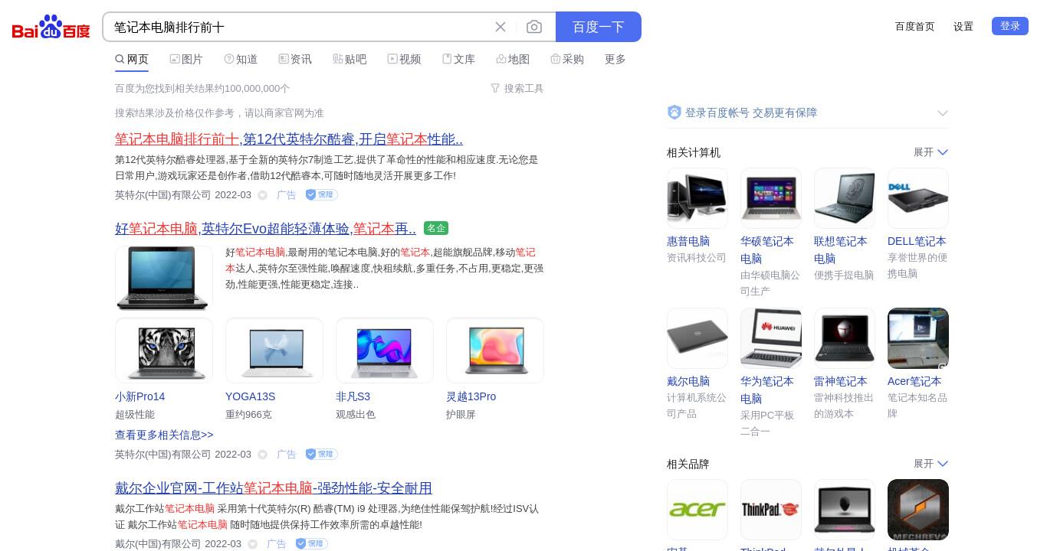Viewport: 1047px width, 551px height.
Task: Expand the login guarantee chevron
Action: click(943, 113)
